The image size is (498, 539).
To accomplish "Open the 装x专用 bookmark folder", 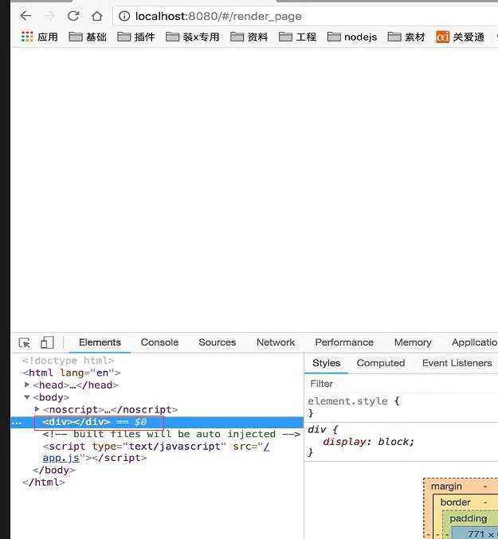I will point(193,37).
